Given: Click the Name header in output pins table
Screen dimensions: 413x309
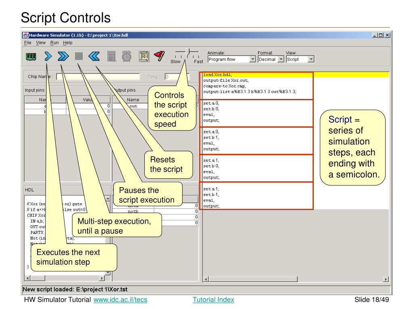Looking at the screenshot, I should click(133, 100).
